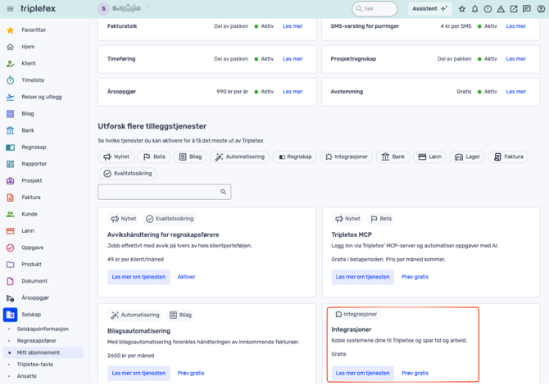Click the favorites star icon in top bar

pos(462,9)
